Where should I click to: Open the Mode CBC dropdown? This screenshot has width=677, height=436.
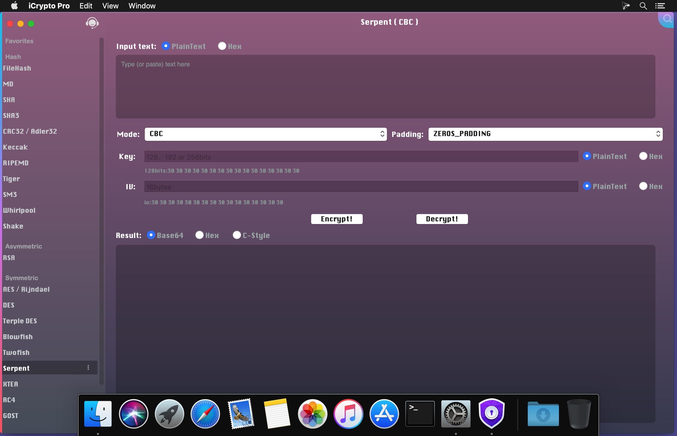(266, 134)
